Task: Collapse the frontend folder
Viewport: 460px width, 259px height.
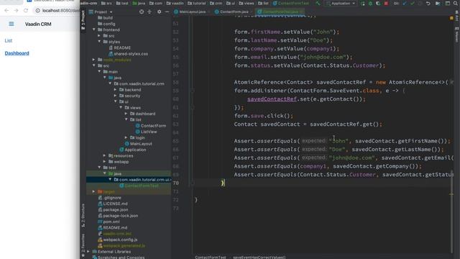Action: coord(94,29)
